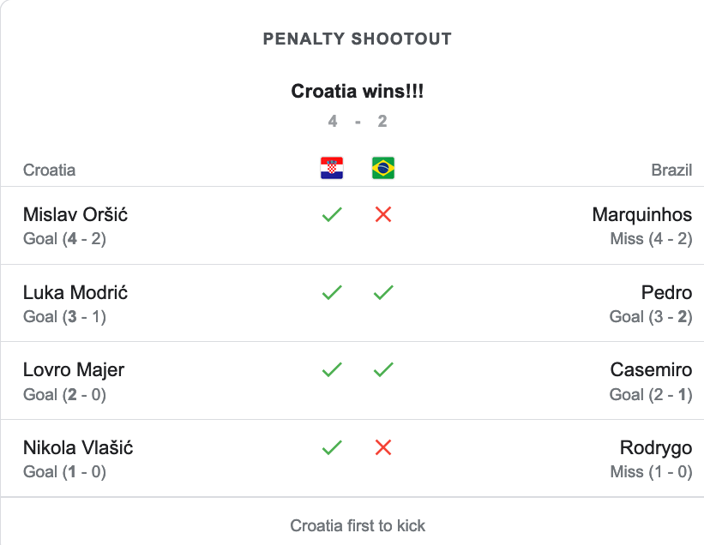The width and height of the screenshot is (704, 545).
Task: Click Lovro Majer's green goal checkmark
Action: [332, 370]
